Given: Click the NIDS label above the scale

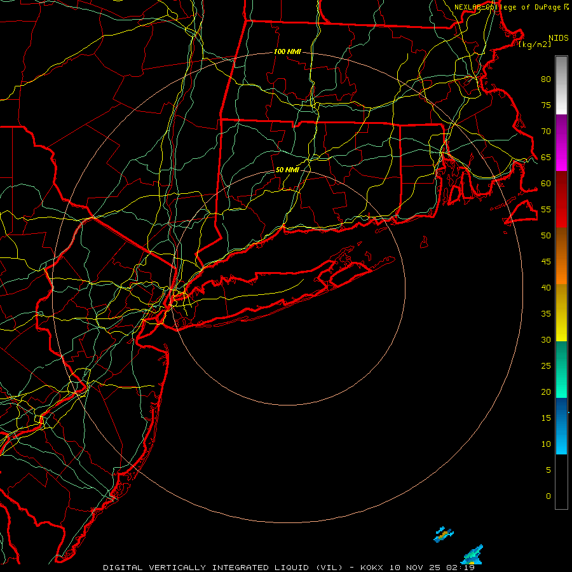Looking at the screenshot, I should click(x=558, y=38).
